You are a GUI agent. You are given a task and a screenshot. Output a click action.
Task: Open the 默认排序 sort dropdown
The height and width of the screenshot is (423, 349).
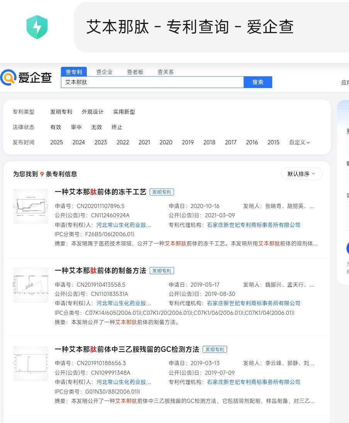[302, 174]
